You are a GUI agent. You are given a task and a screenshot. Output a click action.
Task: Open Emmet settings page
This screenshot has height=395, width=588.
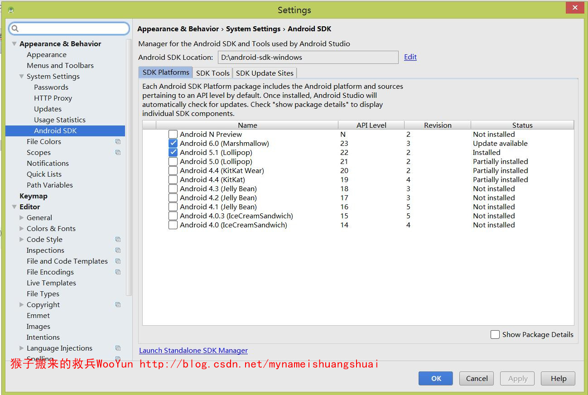click(x=38, y=316)
